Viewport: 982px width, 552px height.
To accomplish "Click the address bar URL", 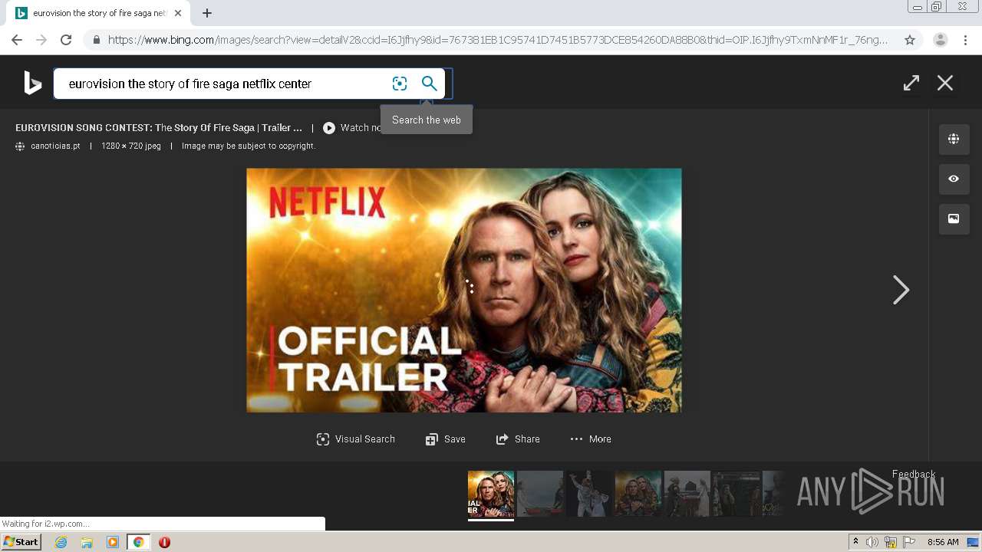I will pos(498,40).
